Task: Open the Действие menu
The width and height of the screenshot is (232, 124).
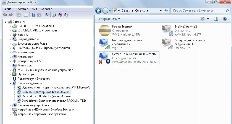Action: coord(21,9)
